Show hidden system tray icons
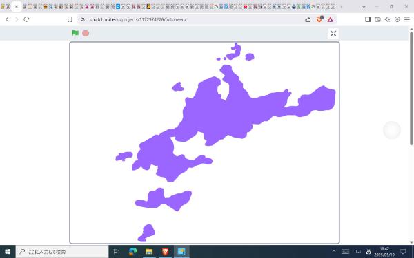The height and width of the screenshot is (258, 414). [x=334, y=252]
